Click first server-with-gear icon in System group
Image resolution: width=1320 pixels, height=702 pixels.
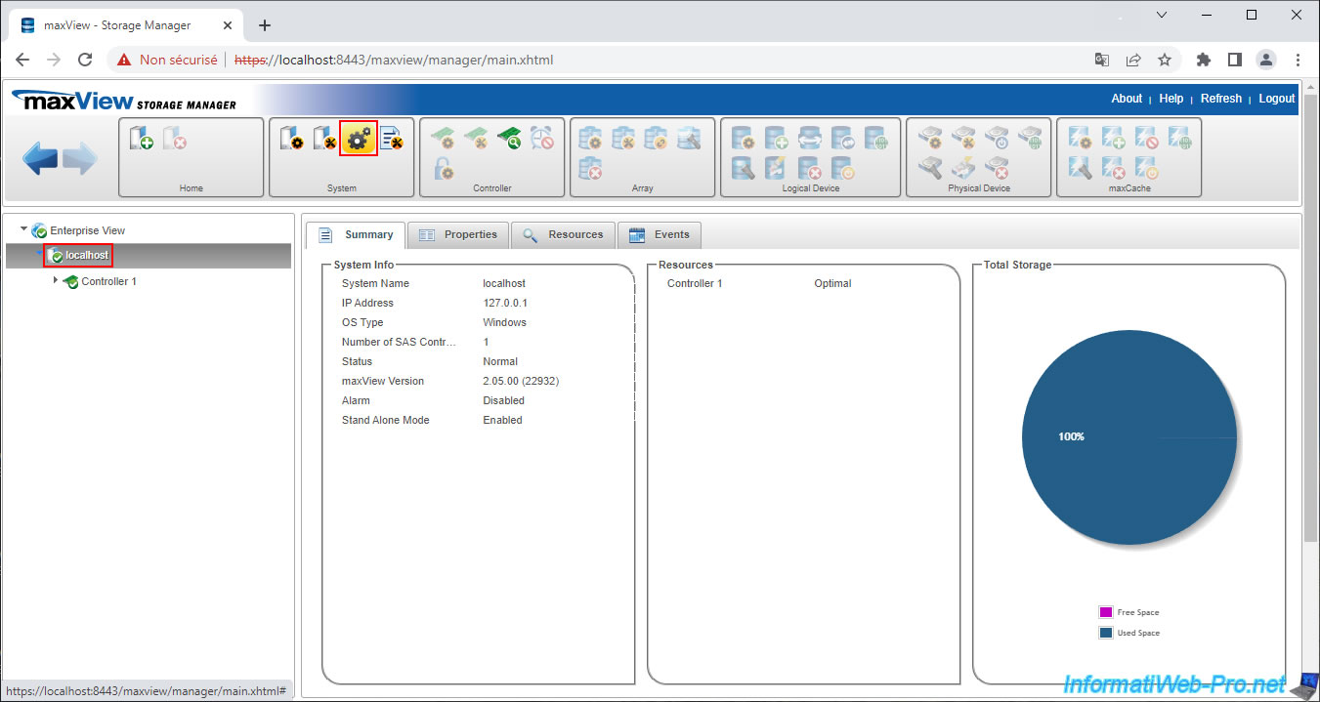pos(291,139)
